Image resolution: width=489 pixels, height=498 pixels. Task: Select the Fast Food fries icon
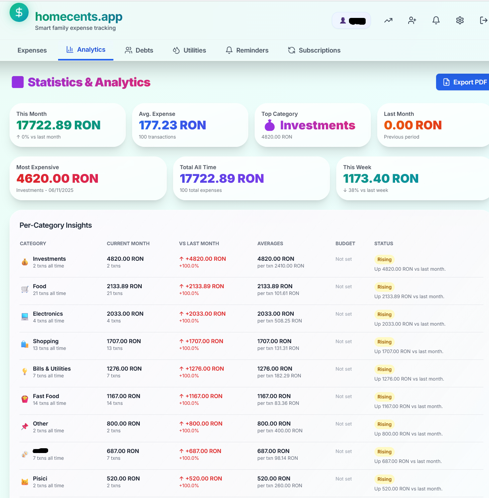click(x=24, y=399)
